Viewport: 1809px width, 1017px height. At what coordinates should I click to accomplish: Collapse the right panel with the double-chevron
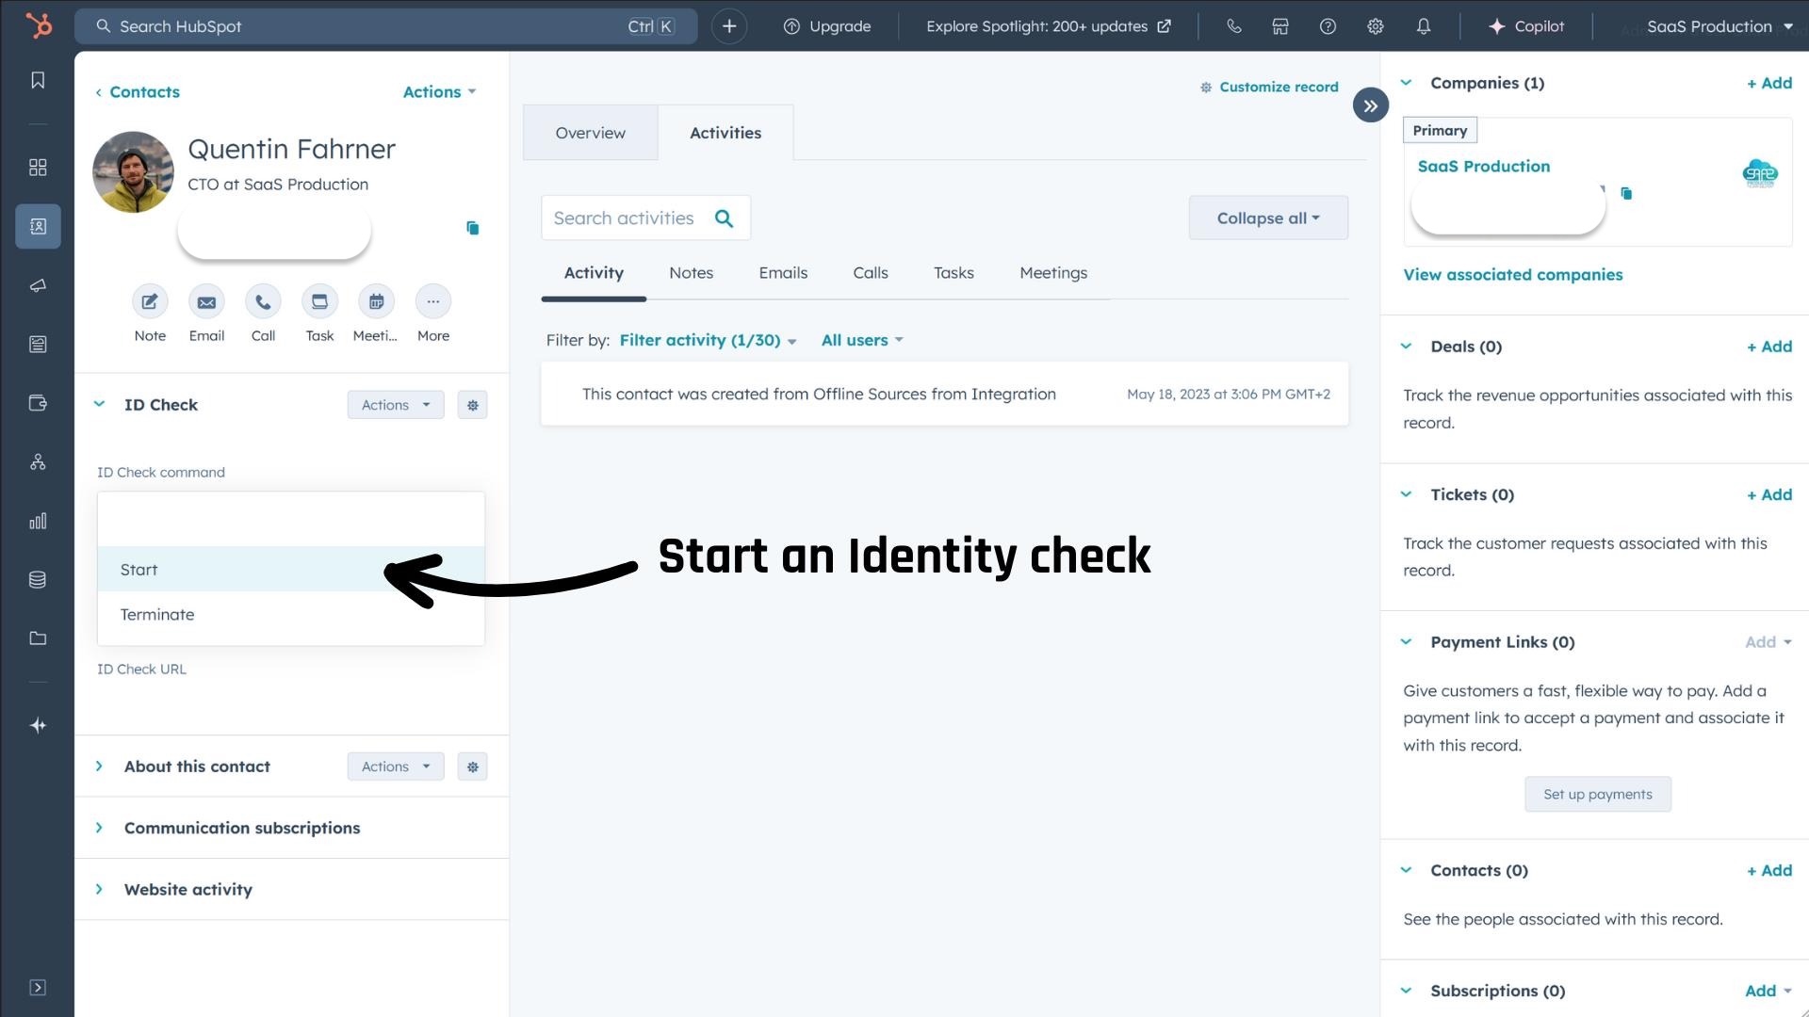click(1371, 105)
